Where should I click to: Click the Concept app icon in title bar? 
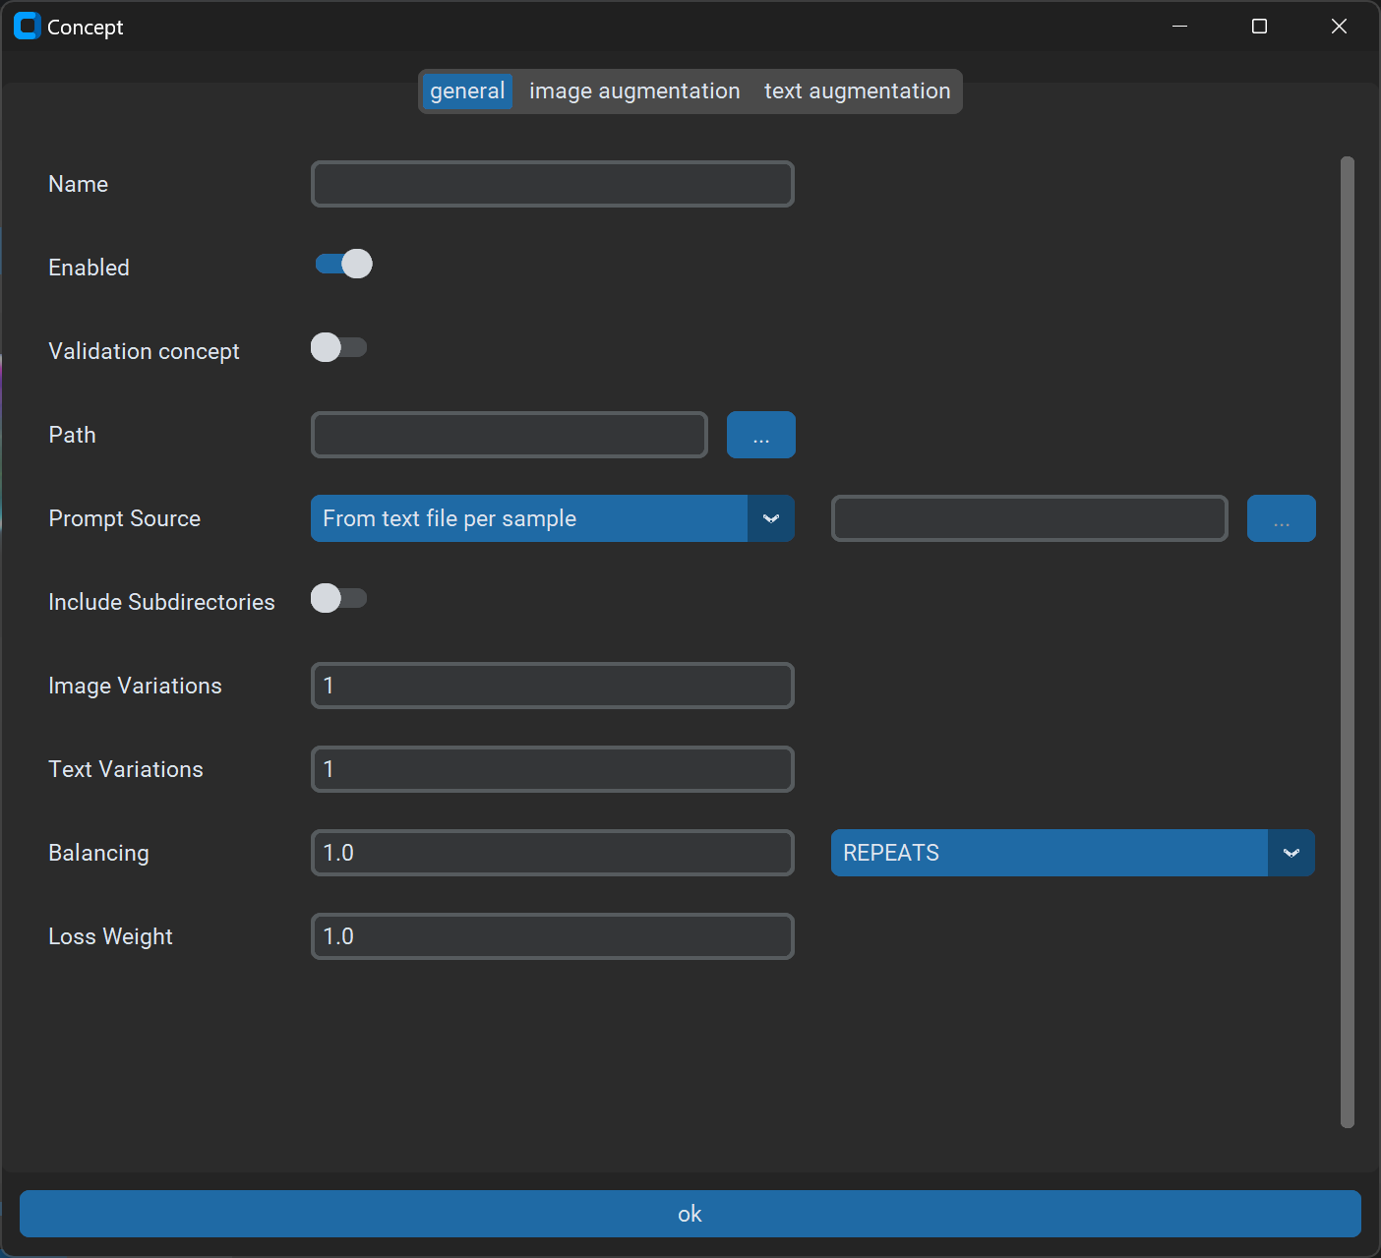tap(27, 27)
